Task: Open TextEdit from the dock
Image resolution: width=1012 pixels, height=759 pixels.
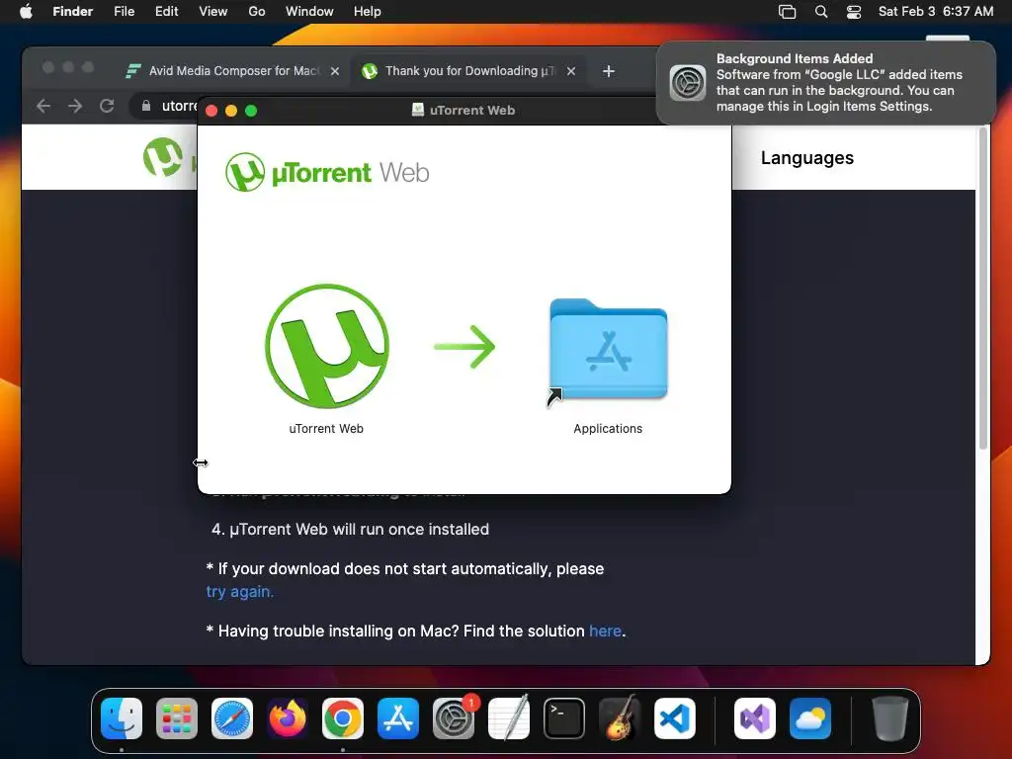Action: (x=509, y=718)
